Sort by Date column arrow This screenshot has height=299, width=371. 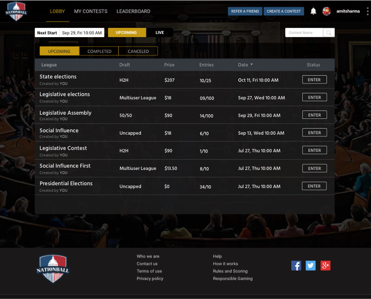click(x=251, y=65)
